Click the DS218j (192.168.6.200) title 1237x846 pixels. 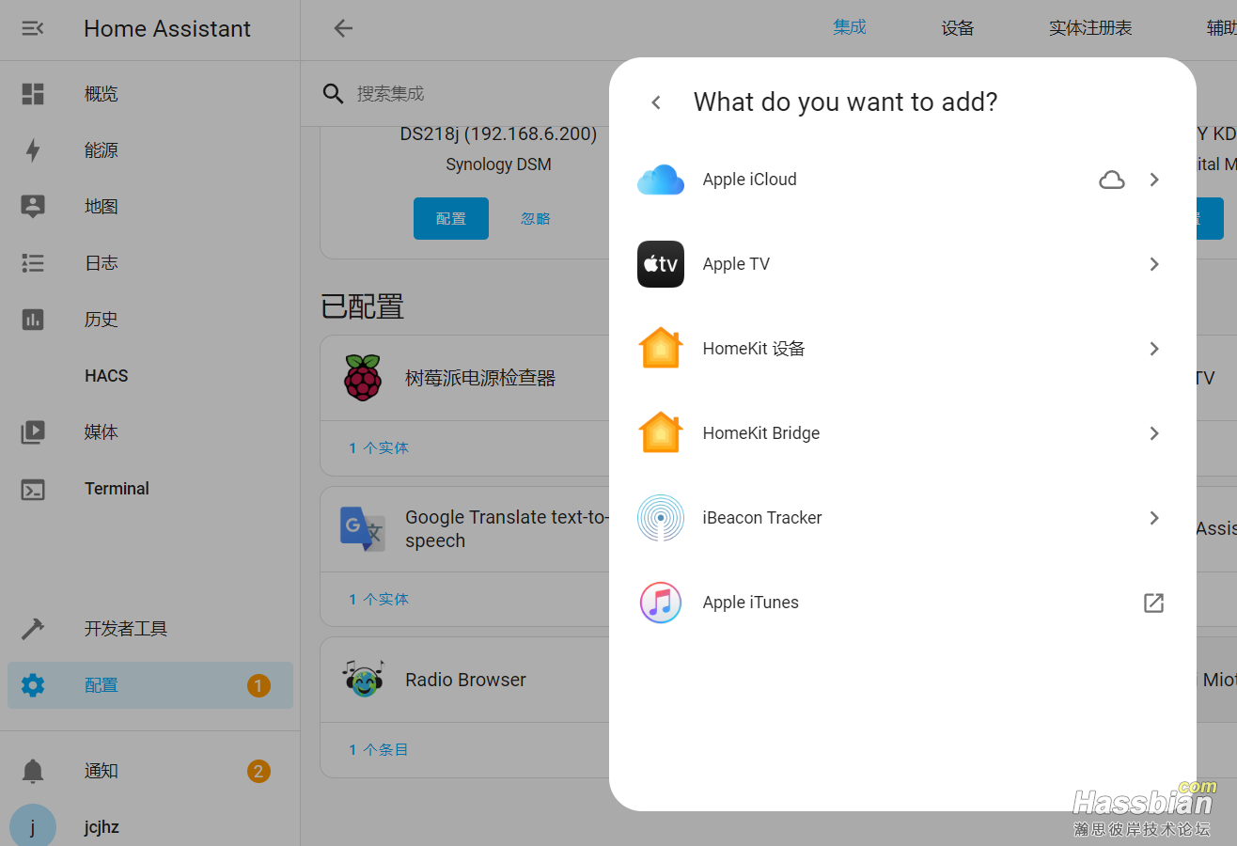[x=498, y=134]
